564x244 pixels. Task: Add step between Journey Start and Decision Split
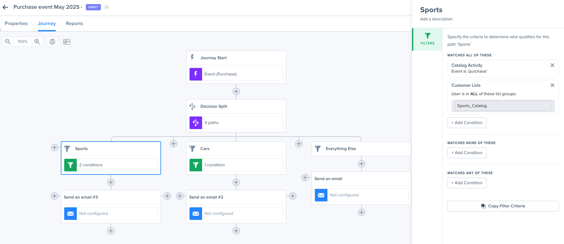(236, 91)
